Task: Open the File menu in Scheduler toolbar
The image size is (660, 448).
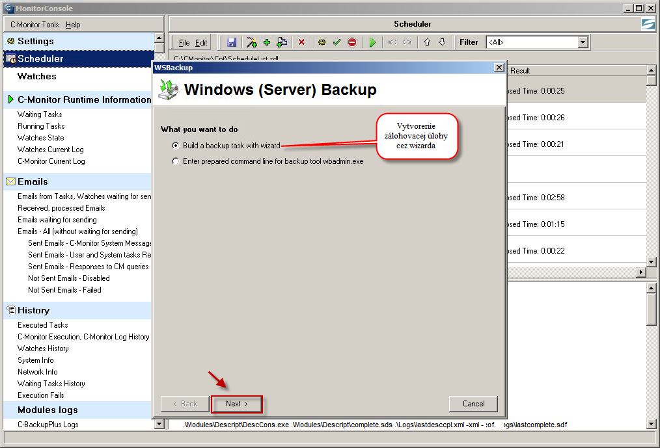Action: (x=184, y=42)
